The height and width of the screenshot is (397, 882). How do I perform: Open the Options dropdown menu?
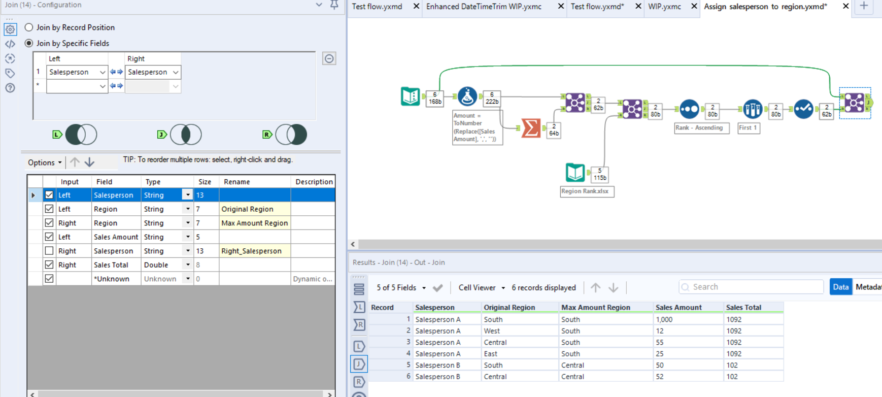[x=45, y=162]
